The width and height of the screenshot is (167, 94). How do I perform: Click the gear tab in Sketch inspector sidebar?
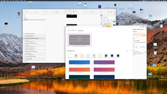click(102, 24)
